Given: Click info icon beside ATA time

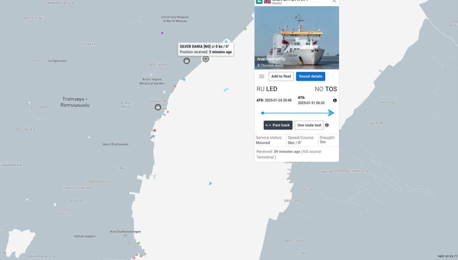Looking at the screenshot, I should click(335, 100).
